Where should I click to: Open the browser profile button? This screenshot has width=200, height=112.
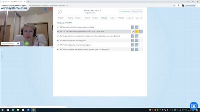point(189,5)
